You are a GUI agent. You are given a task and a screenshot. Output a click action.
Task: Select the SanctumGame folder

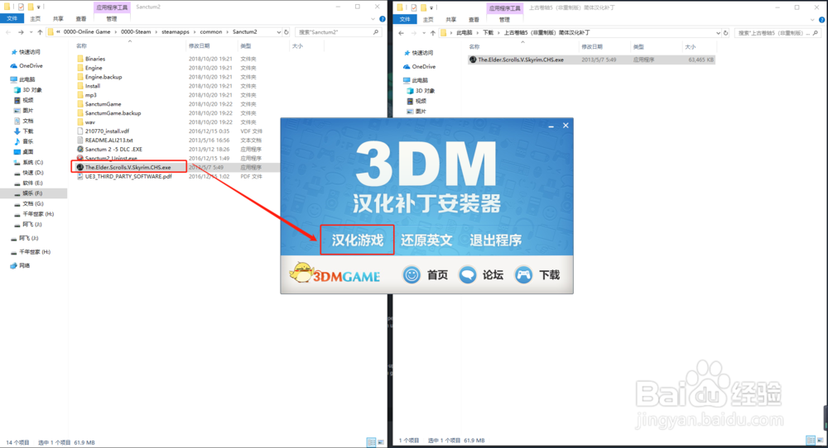point(103,104)
